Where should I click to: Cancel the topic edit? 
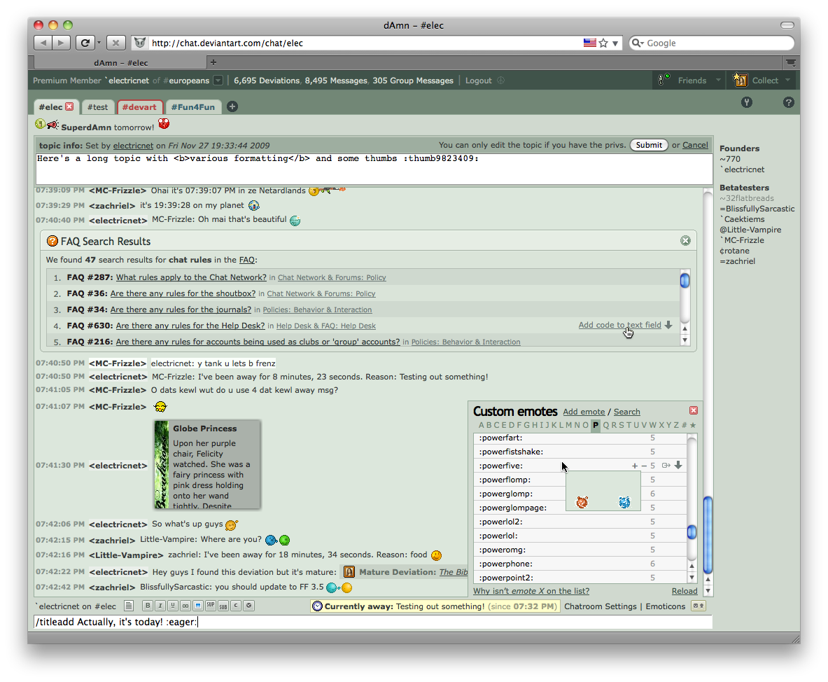[695, 145]
